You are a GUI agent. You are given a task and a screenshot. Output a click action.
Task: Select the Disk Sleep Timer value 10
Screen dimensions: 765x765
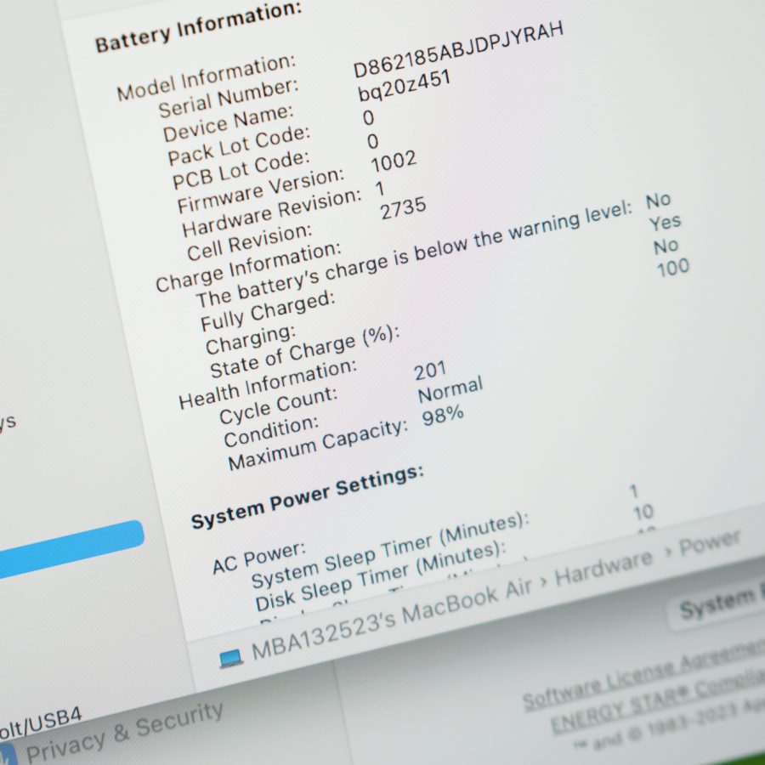643,513
